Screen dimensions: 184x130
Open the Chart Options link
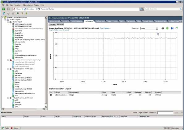[105, 28]
